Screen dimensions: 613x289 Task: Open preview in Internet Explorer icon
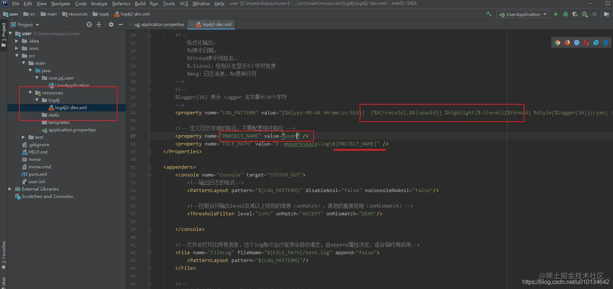click(x=596, y=42)
